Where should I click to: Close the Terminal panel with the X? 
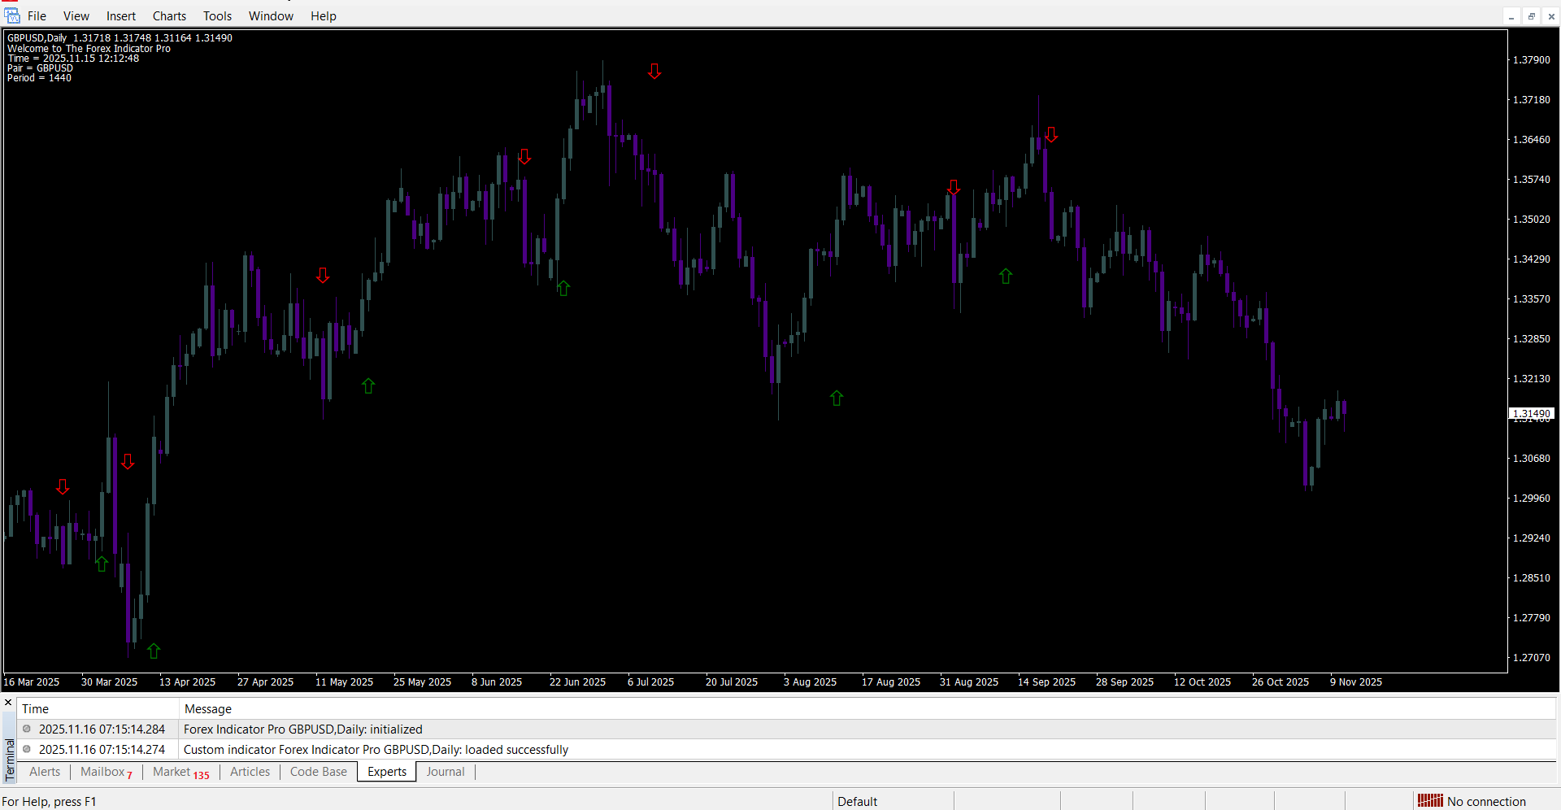pyautogui.click(x=8, y=703)
